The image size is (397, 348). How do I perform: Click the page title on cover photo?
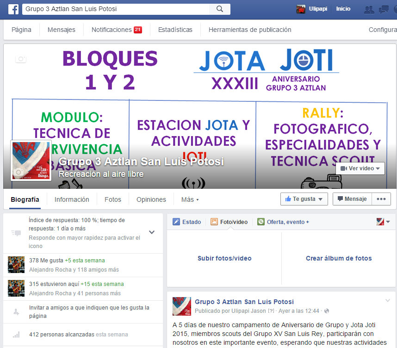(141, 162)
